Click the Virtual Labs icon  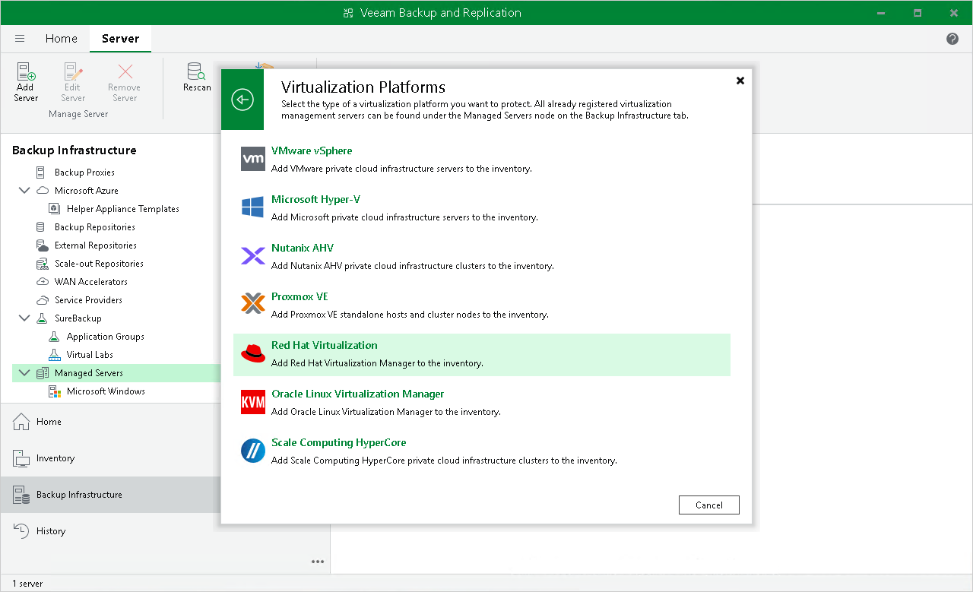pyautogui.click(x=54, y=355)
